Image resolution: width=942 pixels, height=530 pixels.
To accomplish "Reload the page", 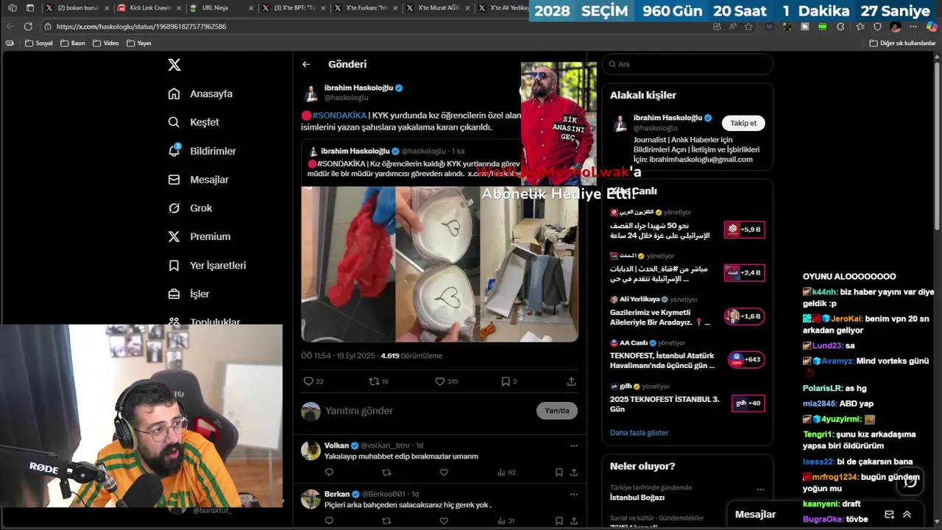I will [28, 26].
